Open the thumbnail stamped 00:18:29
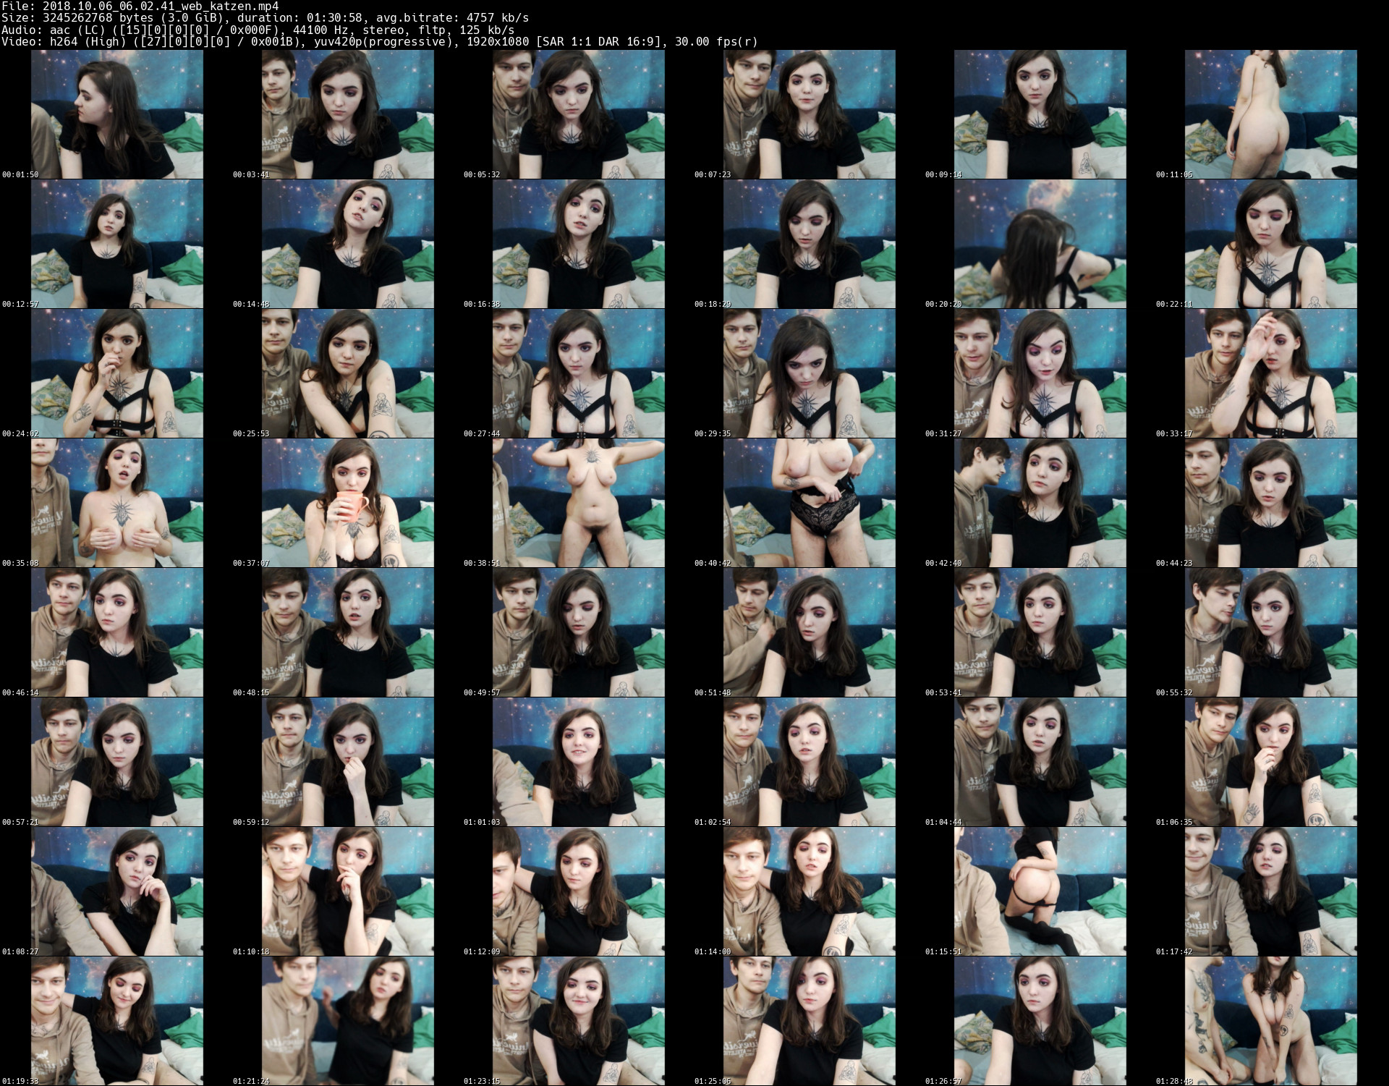Screen dimensions: 1389x1086 tap(810, 244)
